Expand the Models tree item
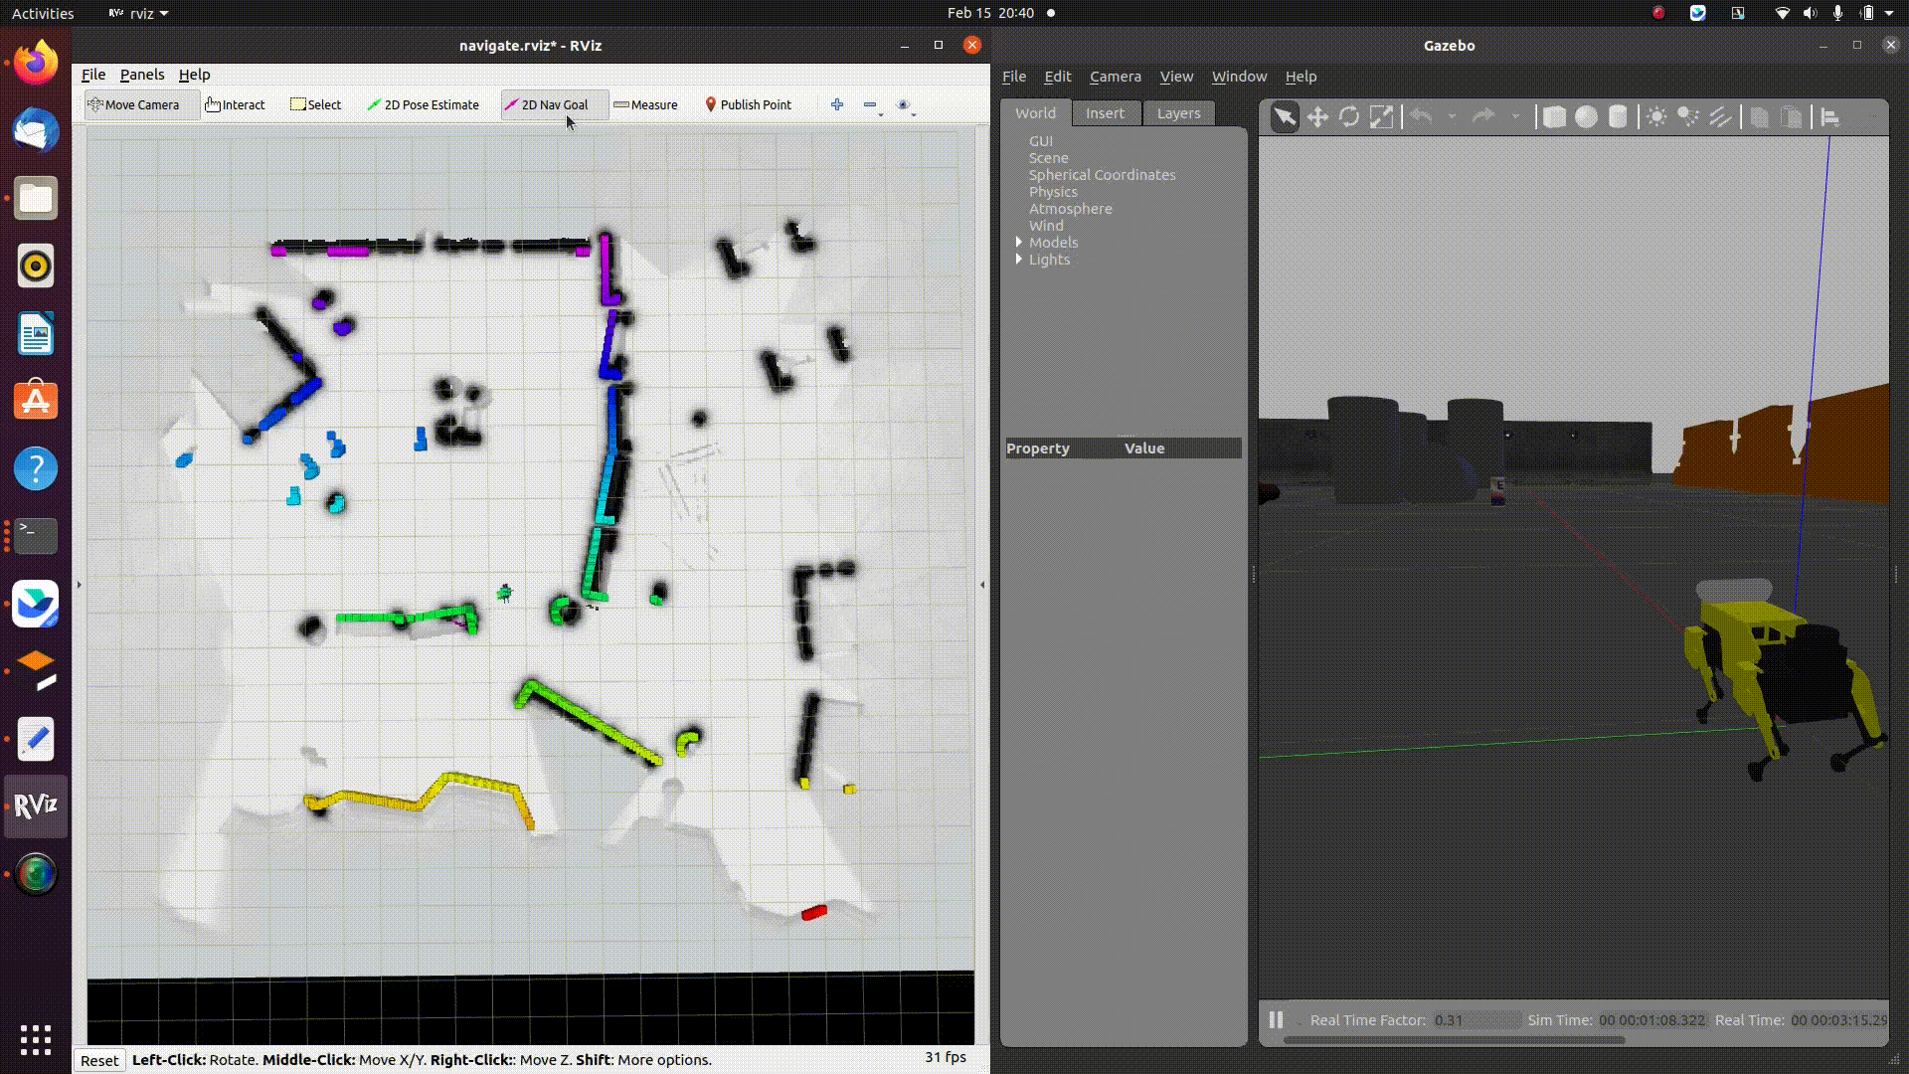Image resolution: width=1909 pixels, height=1074 pixels. pyautogui.click(x=1018, y=242)
